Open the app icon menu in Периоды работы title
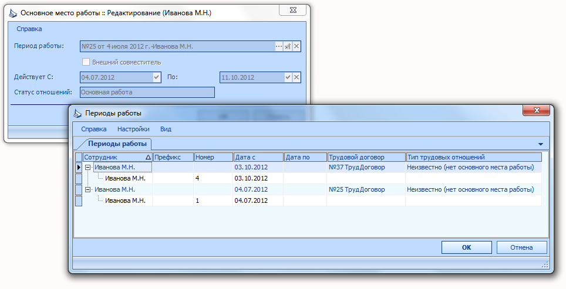 (x=78, y=113)
